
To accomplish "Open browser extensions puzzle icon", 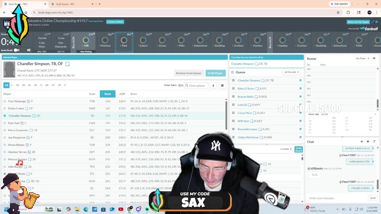I will 348,12.
